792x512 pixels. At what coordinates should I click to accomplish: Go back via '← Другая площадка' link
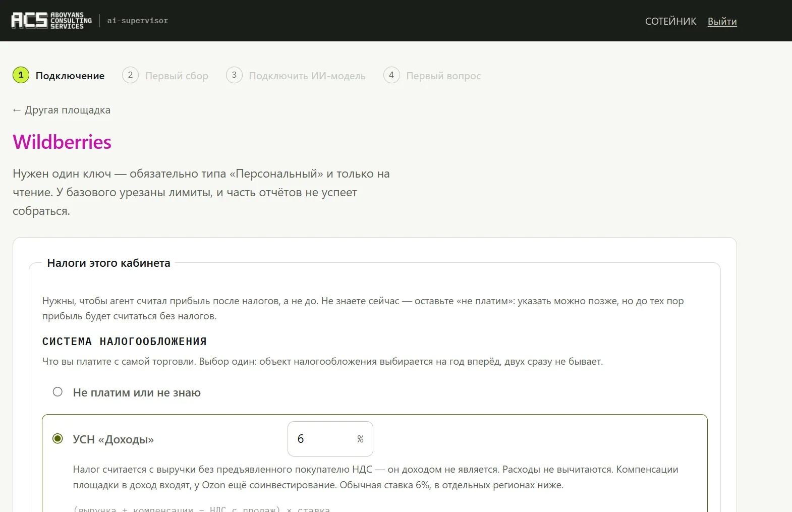tap(62, 110)
